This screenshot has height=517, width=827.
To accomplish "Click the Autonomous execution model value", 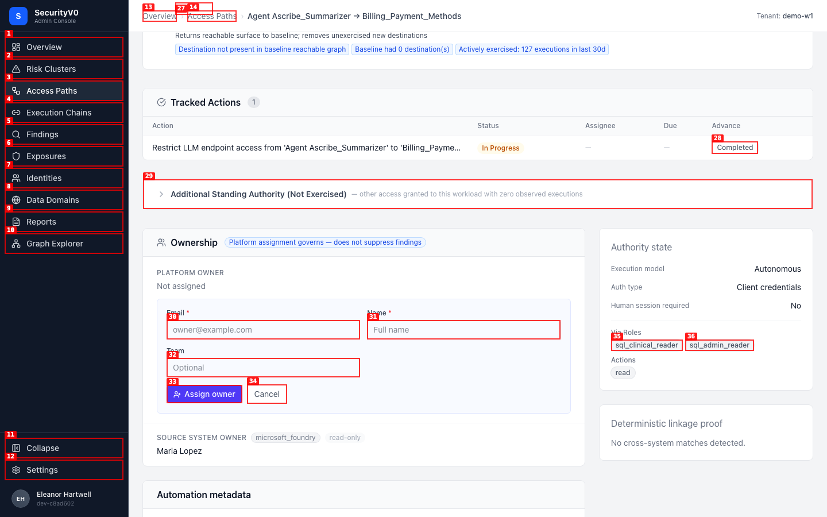I will click(x=778, y=269).
